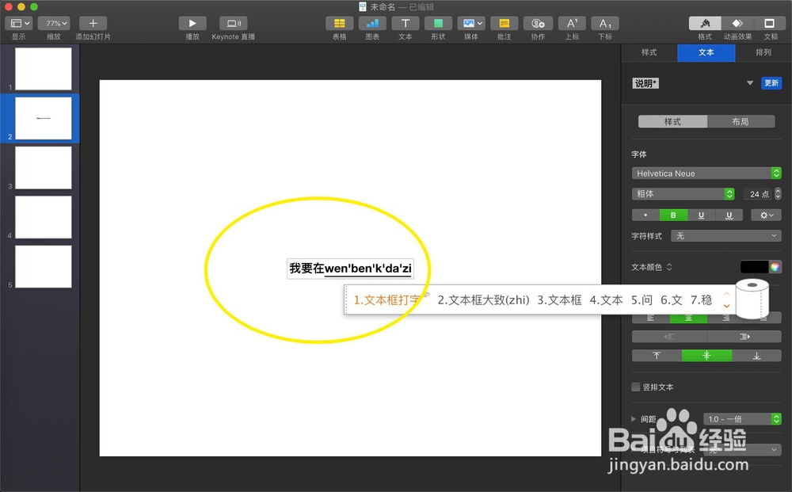Viewport: 792px width, 492px height.
Task: Select the 样式 segment under text tab
Action: (672, 122)
